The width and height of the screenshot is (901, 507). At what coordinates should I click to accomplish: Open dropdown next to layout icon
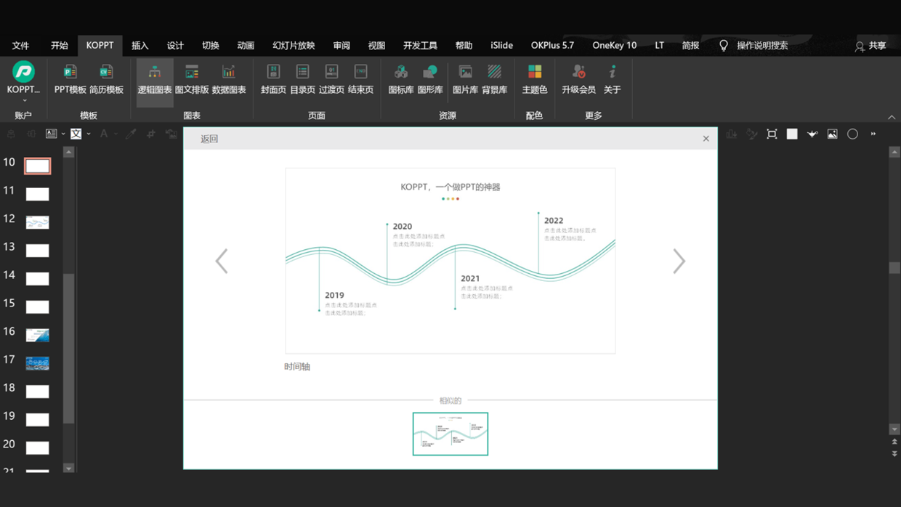pos(63,134)
